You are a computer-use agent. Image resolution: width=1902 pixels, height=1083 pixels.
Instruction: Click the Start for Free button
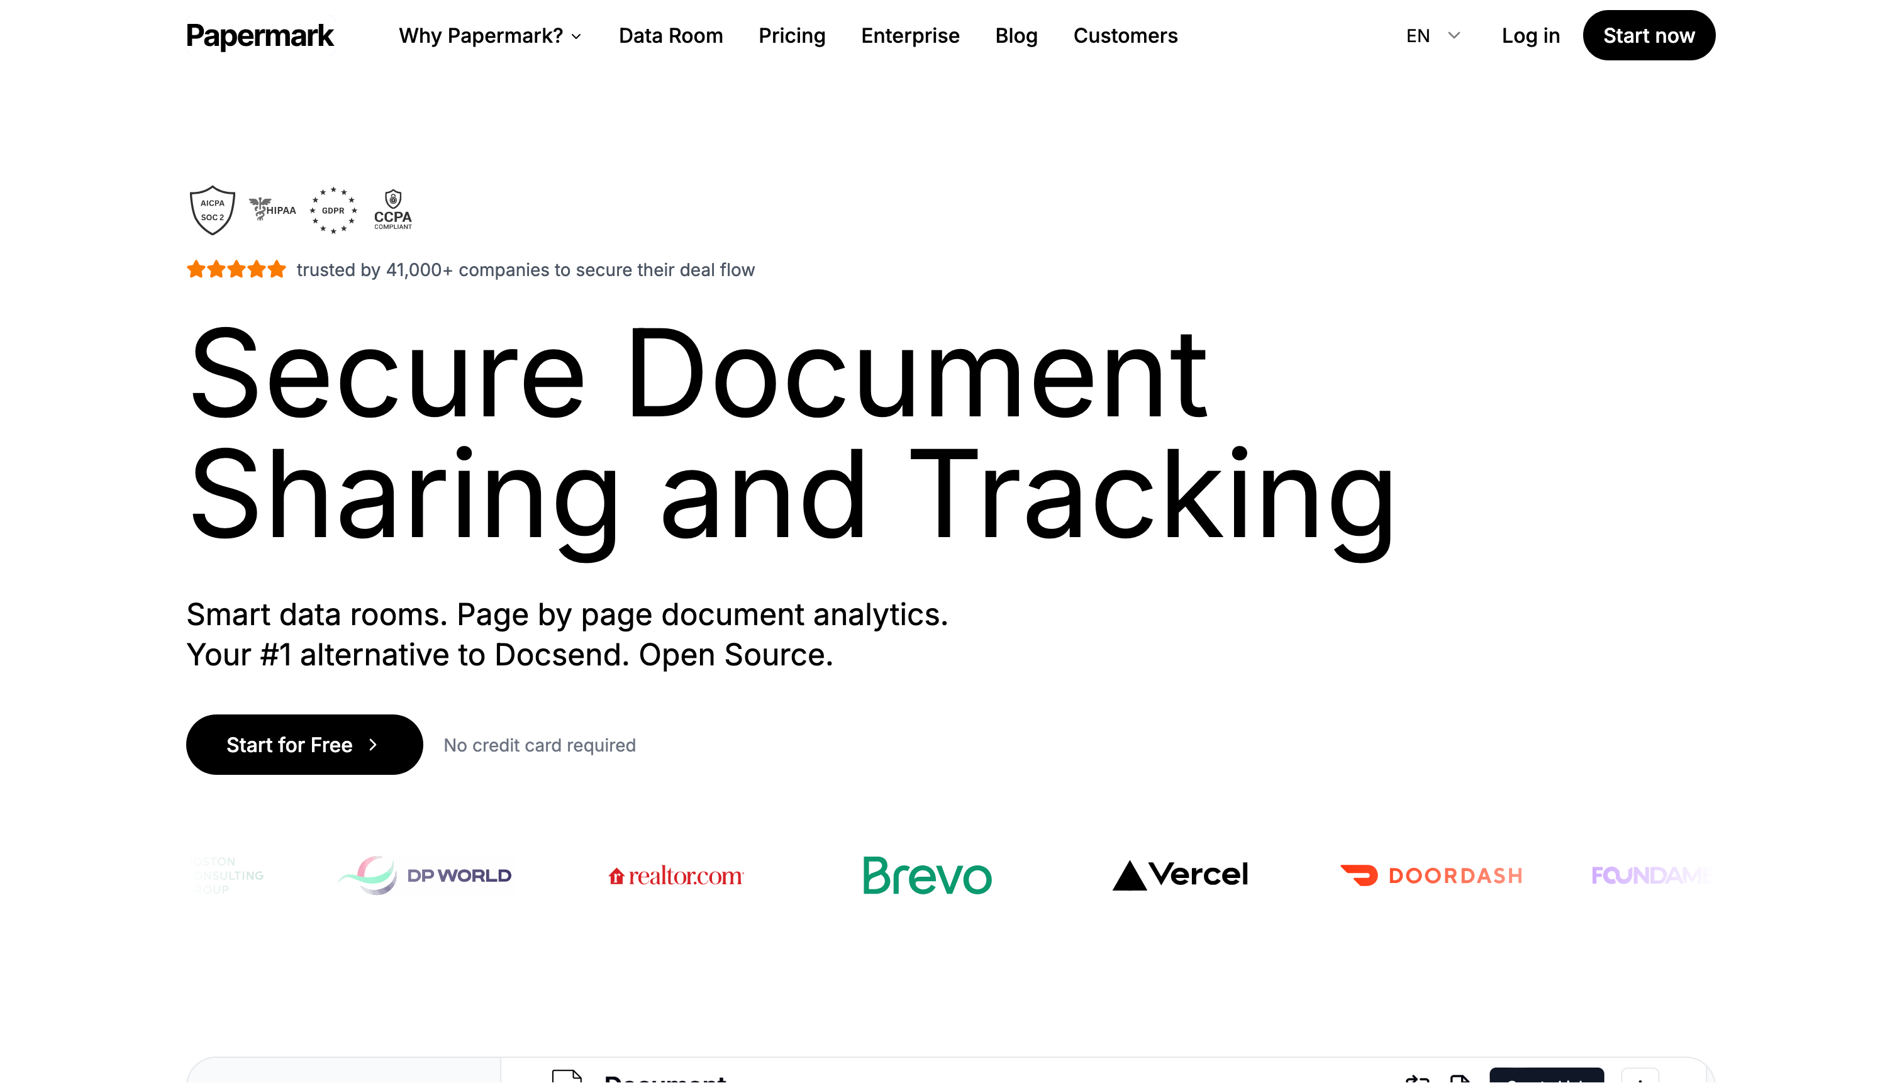tap(304, 745)
